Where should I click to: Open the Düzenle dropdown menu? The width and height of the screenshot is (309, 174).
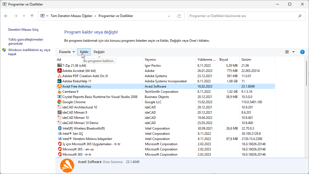67,52
